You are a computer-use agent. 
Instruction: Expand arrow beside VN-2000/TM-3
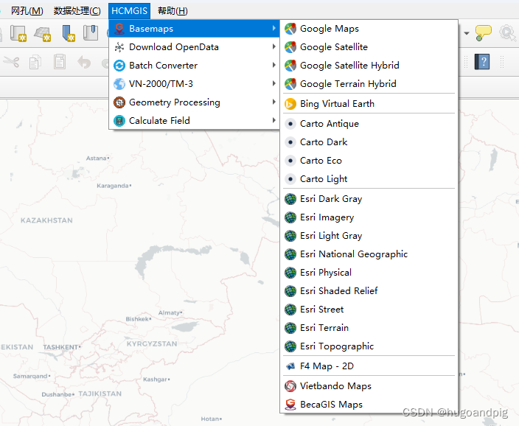274,83
